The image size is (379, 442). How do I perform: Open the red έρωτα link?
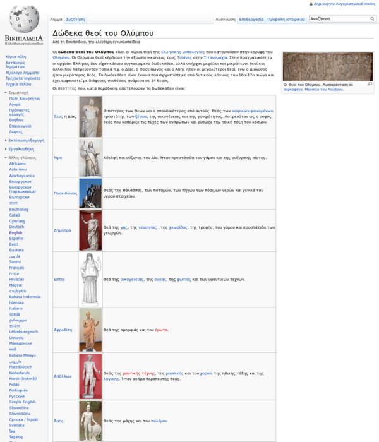point(161,330)
